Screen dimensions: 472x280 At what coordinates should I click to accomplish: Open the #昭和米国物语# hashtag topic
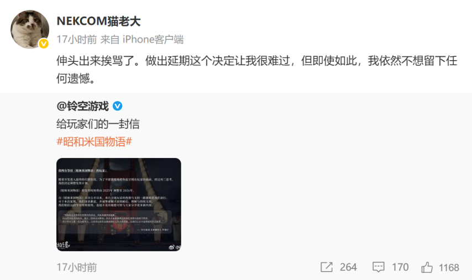click(94, 141)
